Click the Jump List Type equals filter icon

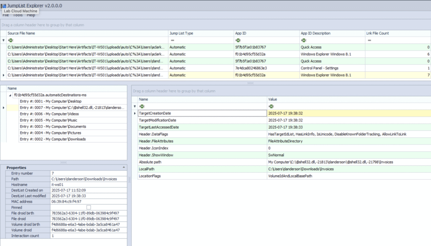pos(172,40)
